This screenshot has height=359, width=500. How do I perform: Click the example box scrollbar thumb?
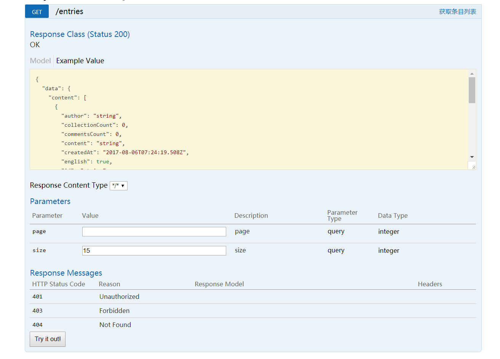point(472,90)
